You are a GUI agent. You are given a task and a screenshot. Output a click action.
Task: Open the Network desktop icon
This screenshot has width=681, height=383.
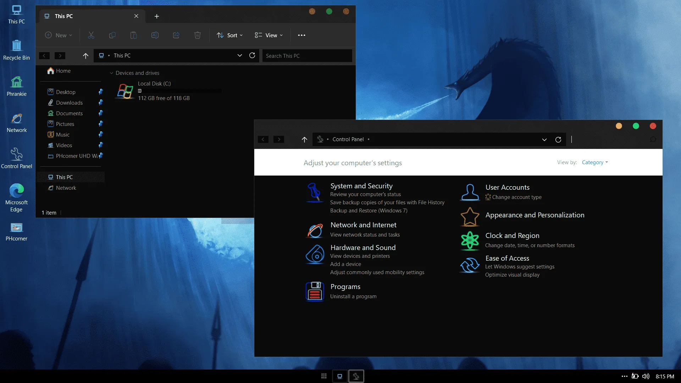point(16,123)
